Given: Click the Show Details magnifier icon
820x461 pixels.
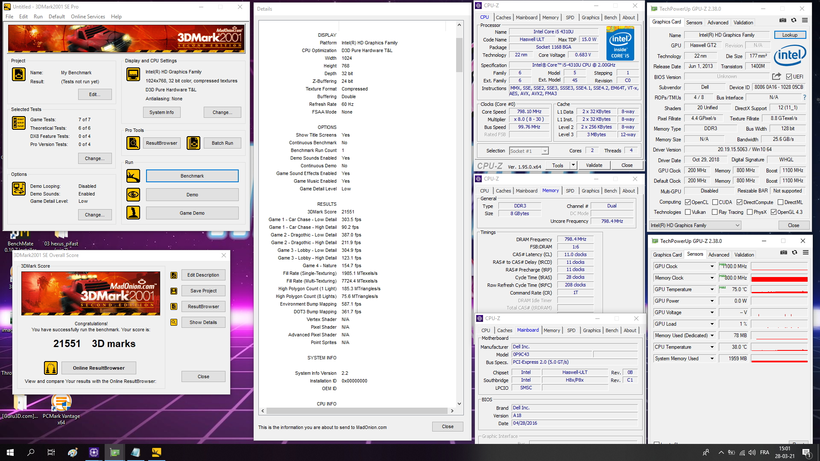Looking at the screenshot, I should coord(174,322).
